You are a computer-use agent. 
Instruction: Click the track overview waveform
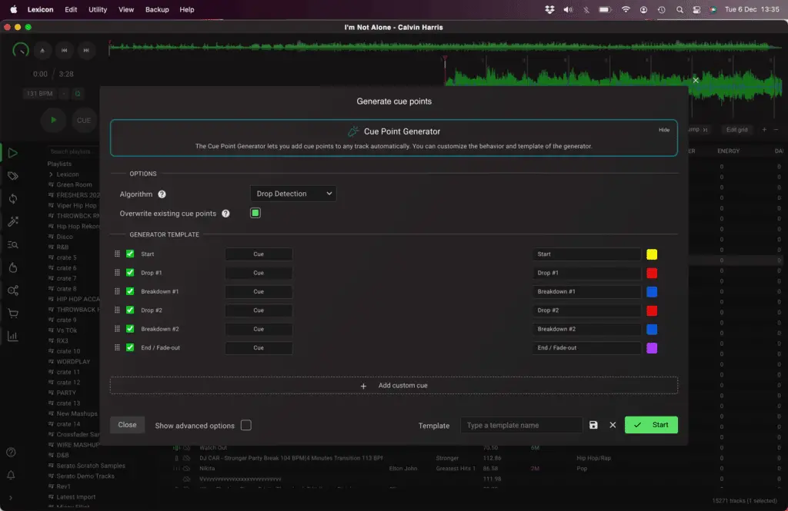pyautogui.click(x=445, y=47)
